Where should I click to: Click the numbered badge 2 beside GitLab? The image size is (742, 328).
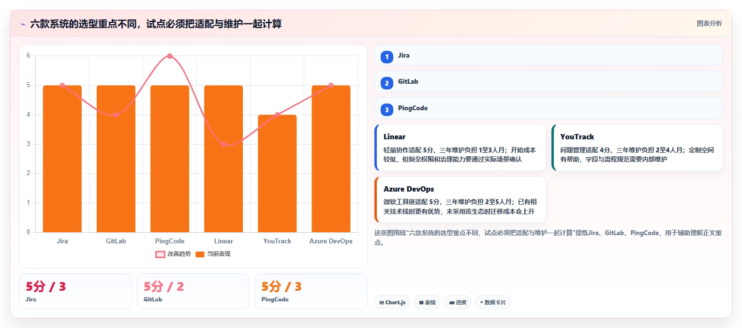pyautogui.click(x=386, y=83)
